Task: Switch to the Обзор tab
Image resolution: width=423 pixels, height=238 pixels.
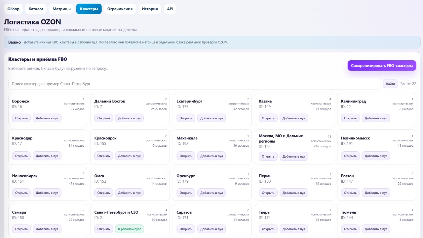Action: [x=14, y=9]
